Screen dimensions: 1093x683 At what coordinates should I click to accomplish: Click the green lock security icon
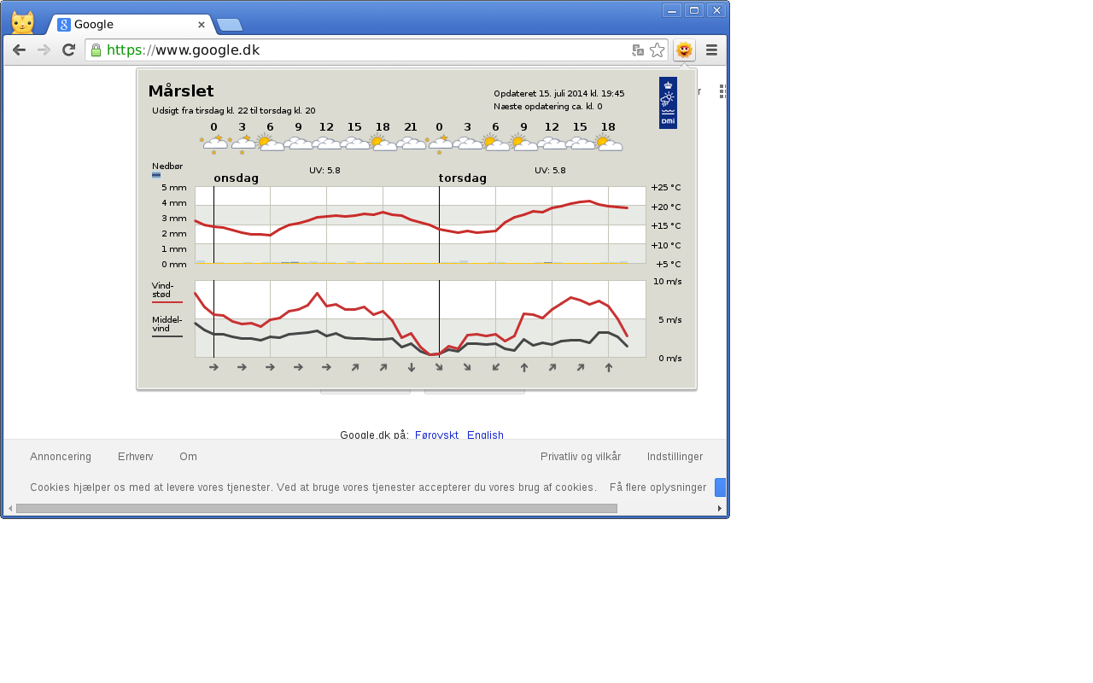(x=96, y=50)
